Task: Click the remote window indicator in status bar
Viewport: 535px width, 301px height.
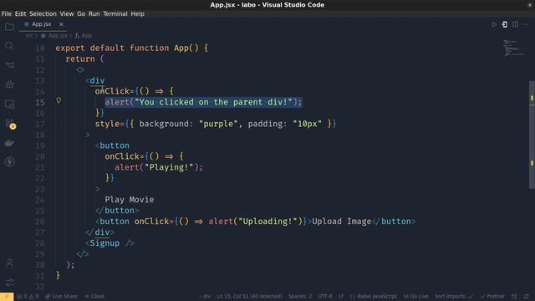Action: pos(7,297)
